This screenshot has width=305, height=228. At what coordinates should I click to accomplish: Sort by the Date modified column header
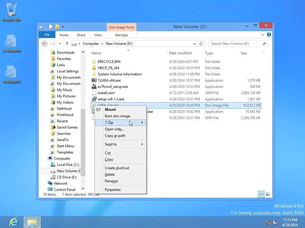coord(180,53)
